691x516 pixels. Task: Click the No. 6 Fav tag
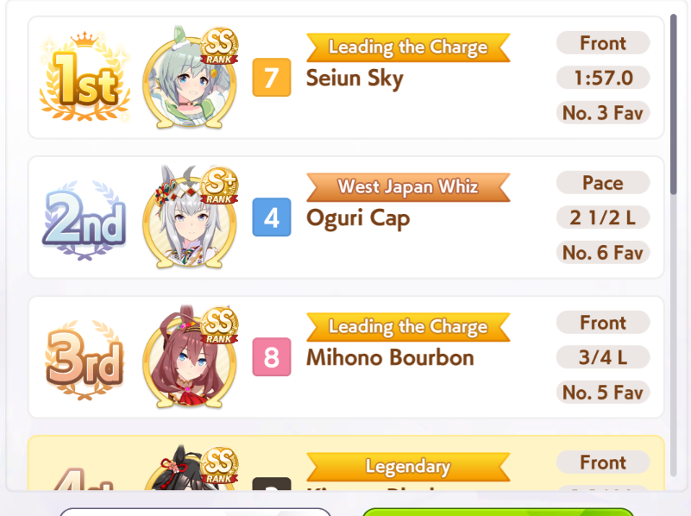click(x=603, y=253)
